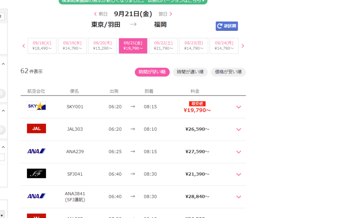The image size is (355, 218).
Task: Sort by 価格が安い順 cheapest price
Action: (228, 72)
